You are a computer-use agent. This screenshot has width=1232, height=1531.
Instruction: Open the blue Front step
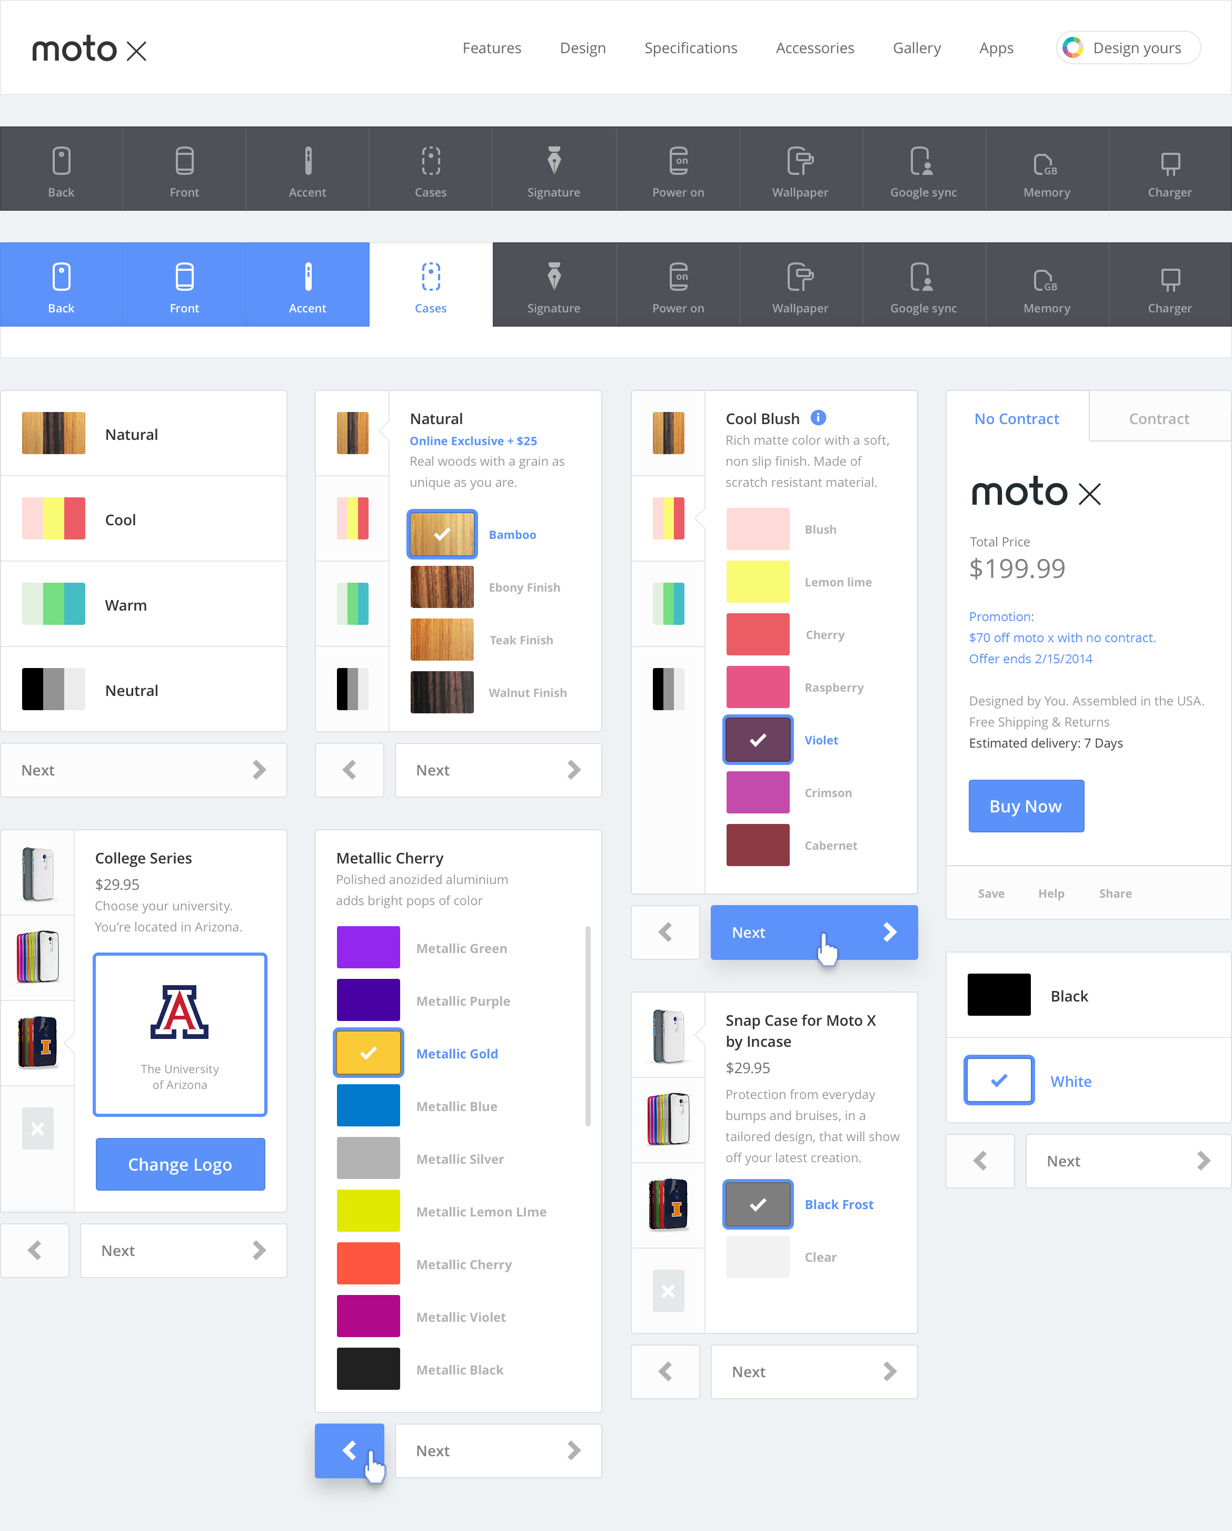[184, 284]
